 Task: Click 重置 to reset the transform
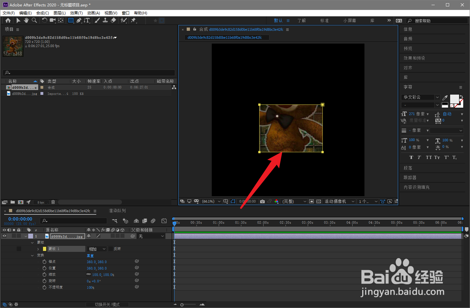90,255
